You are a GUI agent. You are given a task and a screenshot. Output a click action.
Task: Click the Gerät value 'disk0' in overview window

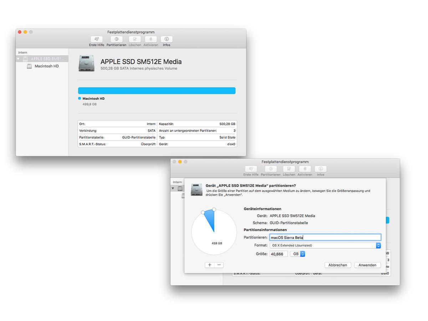pyautogui.click(x=231, y=144)
